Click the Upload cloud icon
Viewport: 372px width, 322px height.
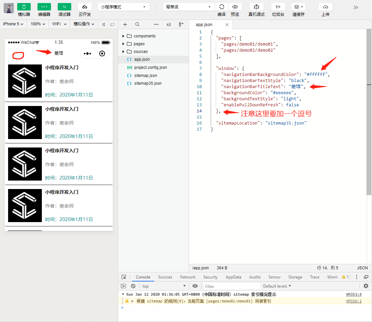tap(325, 7)
